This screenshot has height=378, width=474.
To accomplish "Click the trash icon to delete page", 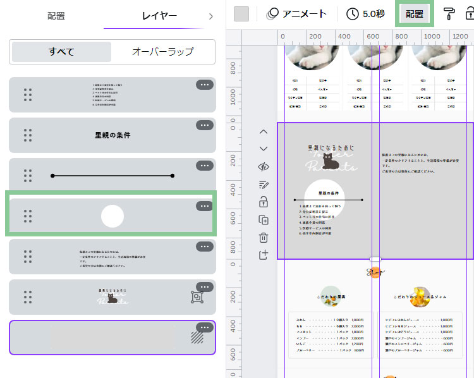I will [264, 238].
